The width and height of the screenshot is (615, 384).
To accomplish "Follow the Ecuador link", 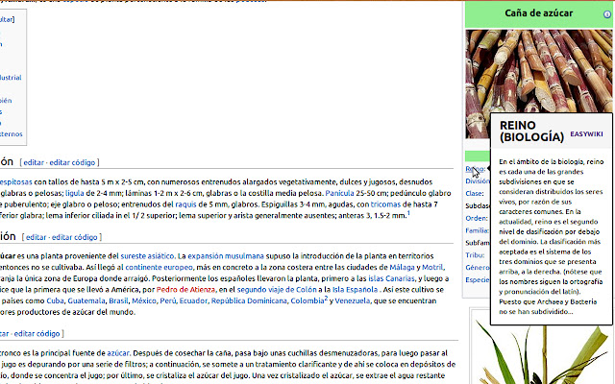I will pos(193,300).
